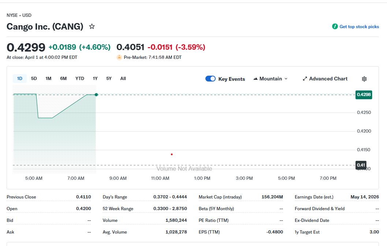387x246 pixels.
Task: Click the red event marker inside the chart
Action: pyautogui.click(x=171, y=154)
